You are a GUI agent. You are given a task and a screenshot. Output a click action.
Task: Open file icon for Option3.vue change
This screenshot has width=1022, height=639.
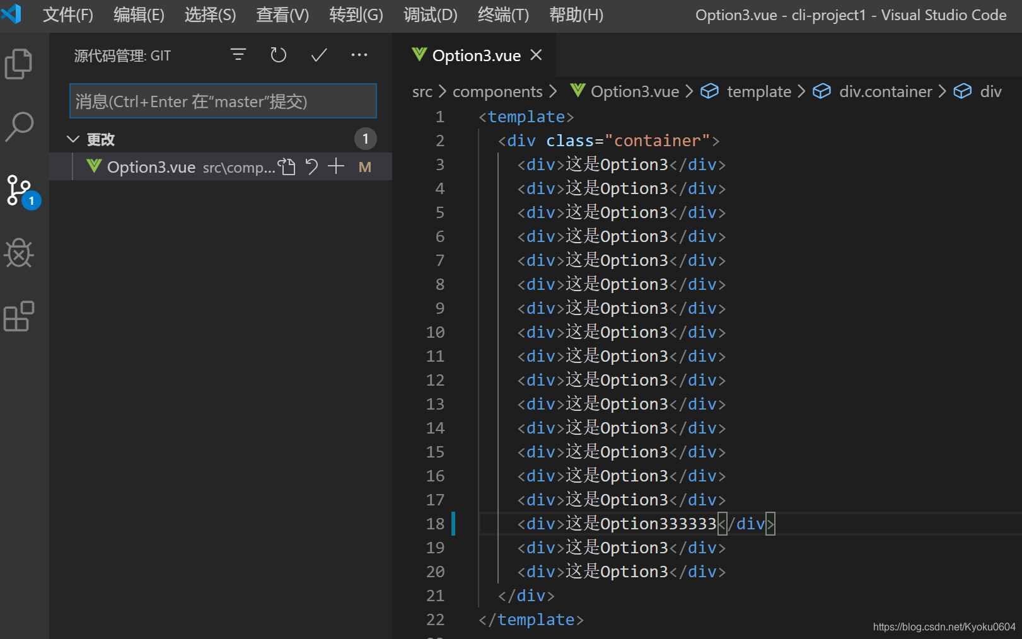pos(287,166)
